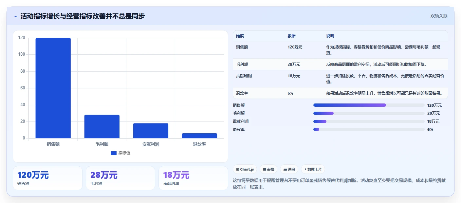This screenshot has height=203, width=461.
Task: Click the 120万元 progress value
Action: tap(434, 105)
